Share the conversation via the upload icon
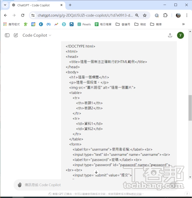 tap(170, 35)
